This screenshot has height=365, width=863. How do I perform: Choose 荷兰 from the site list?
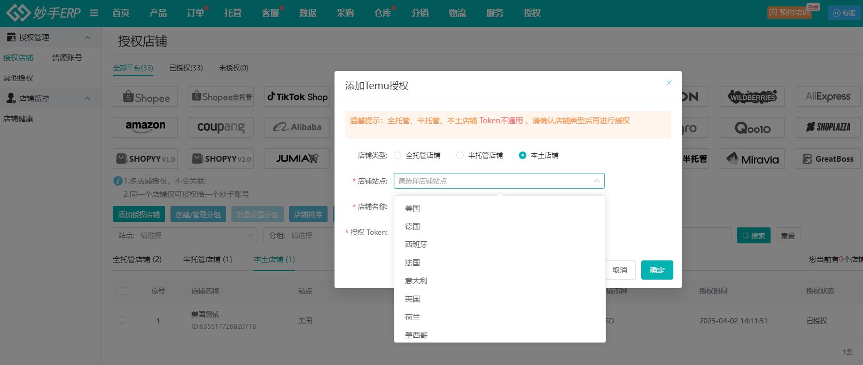coord(500,317)
